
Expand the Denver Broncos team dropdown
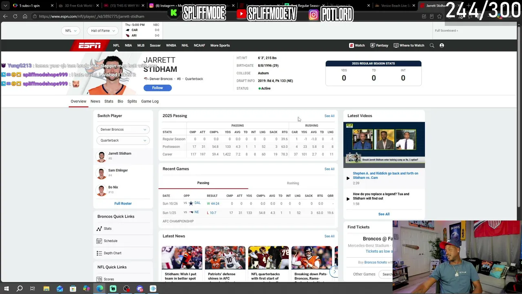tap(123, 129)
